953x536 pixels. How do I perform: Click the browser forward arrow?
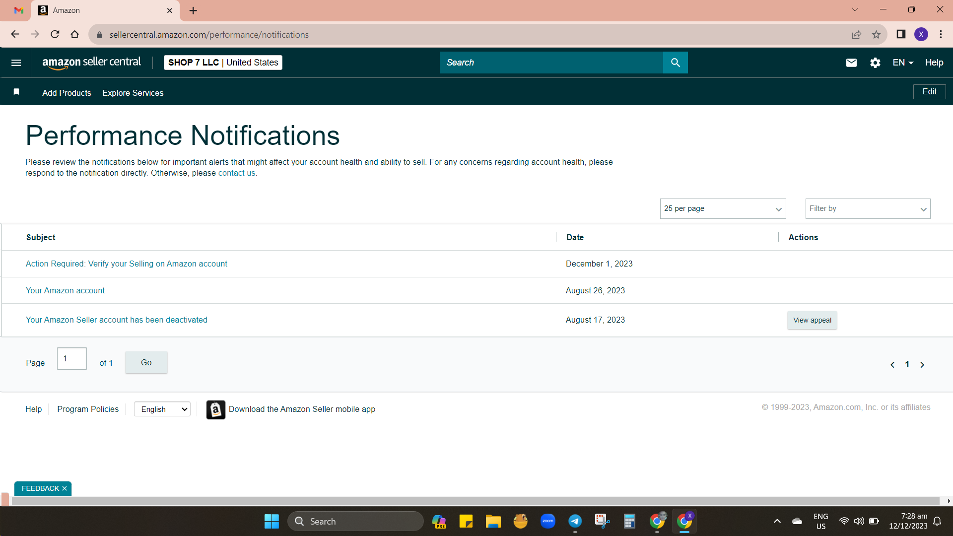pos(35,34)
